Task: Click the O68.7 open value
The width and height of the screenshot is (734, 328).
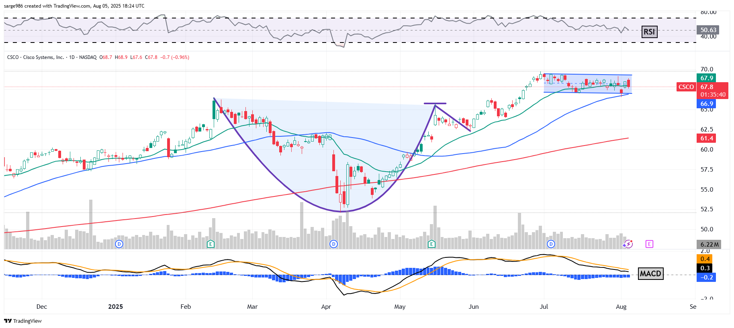Action: coord(106,57)
